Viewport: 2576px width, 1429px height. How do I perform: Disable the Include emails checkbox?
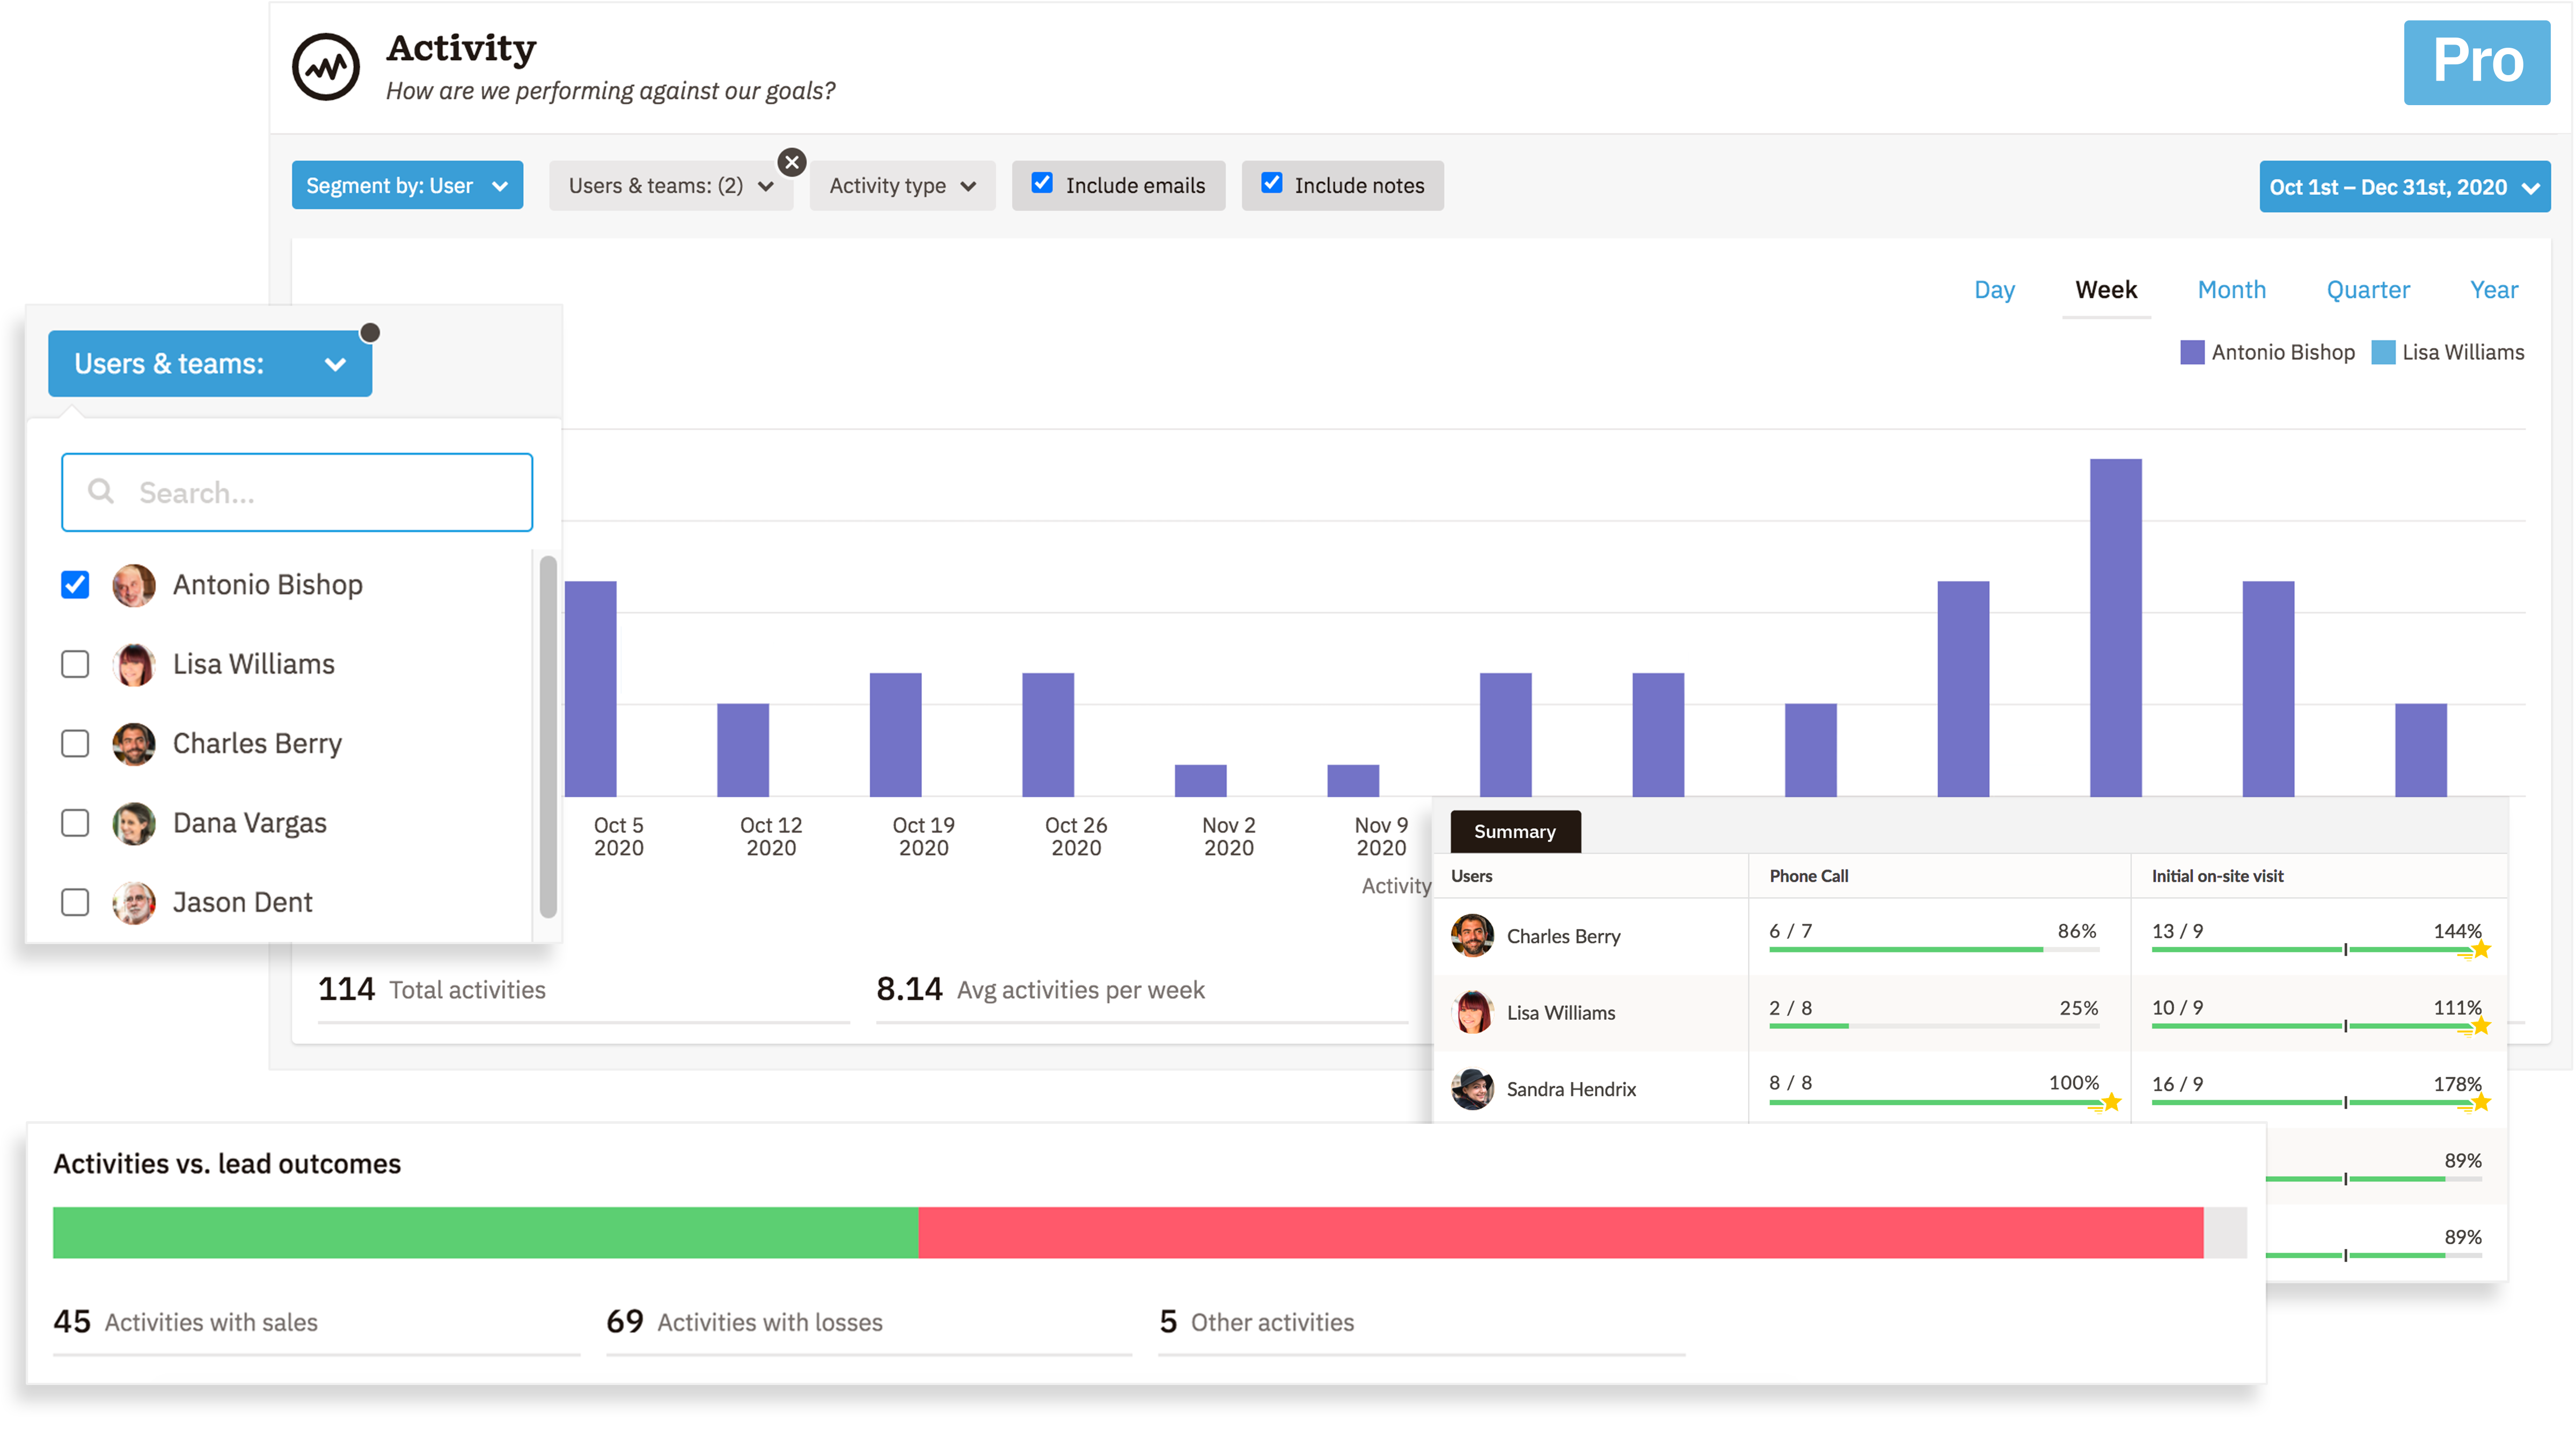point(1042,183)
